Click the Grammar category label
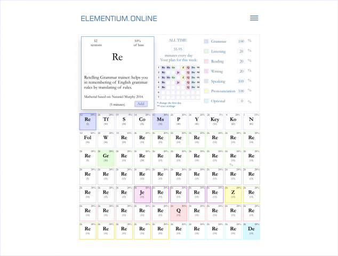The height and width of the screenshot is (256, 338). (x=219, y=41)
